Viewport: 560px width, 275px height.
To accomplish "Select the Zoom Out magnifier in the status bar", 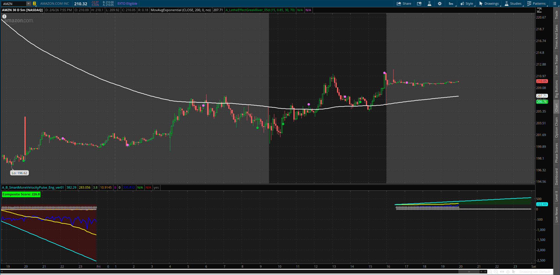I will 490,272.
